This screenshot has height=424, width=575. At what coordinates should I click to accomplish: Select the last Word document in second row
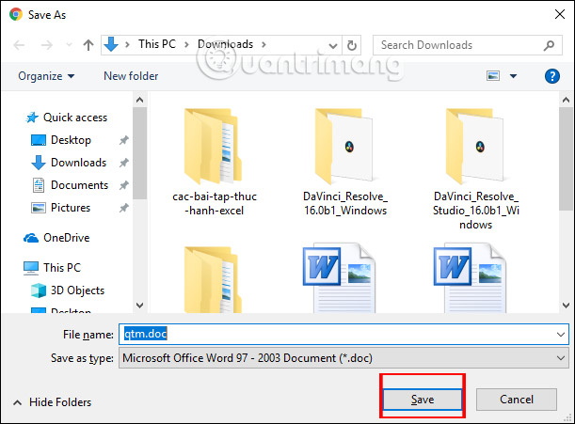click(470, 277)
